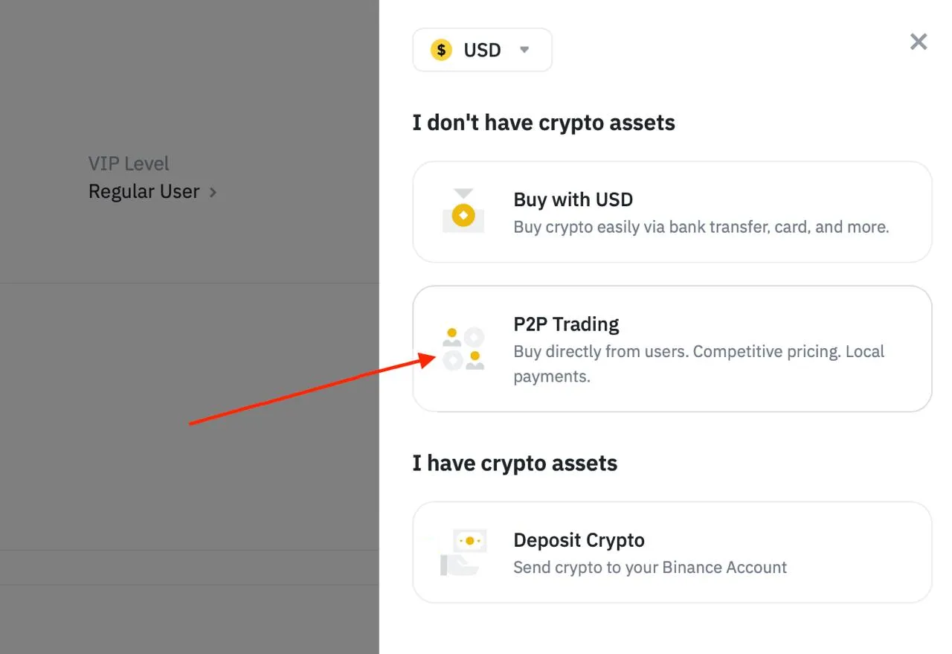Click the Deposit Crypto title text
The width and height of the screenshot is (952, 654).
click(x=579, y=539)
